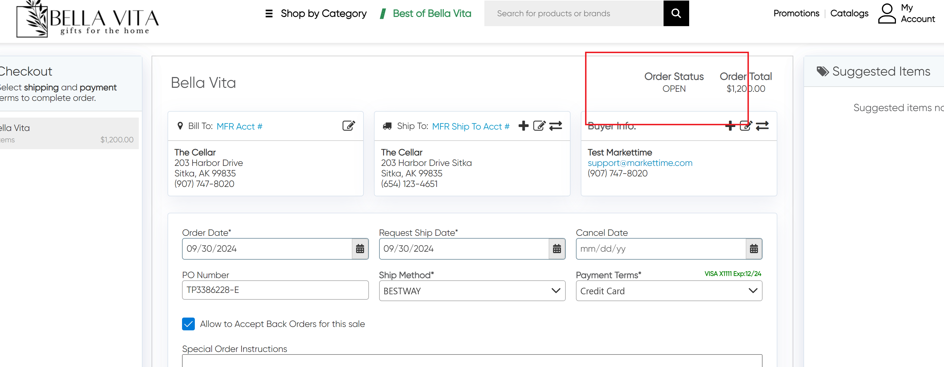Focus the product search field
This screenshot has width=944, height=367.
click(573, 14)
